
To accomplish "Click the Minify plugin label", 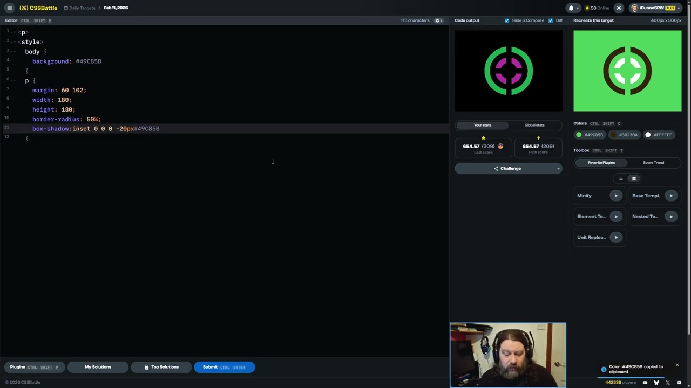I will tap(584, 196).
